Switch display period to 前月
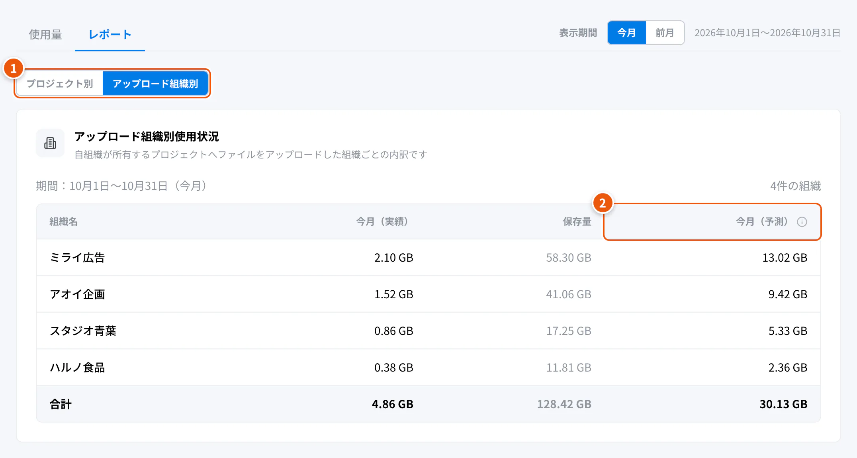Screen dimensions: 857x458 tap(665, 33)
